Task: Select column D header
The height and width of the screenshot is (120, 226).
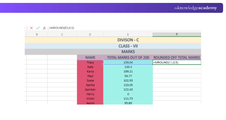Action: pos(90,34)
